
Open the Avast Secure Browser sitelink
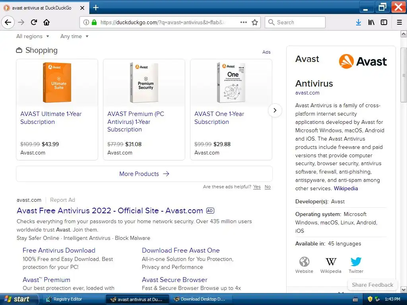point(175,280)
